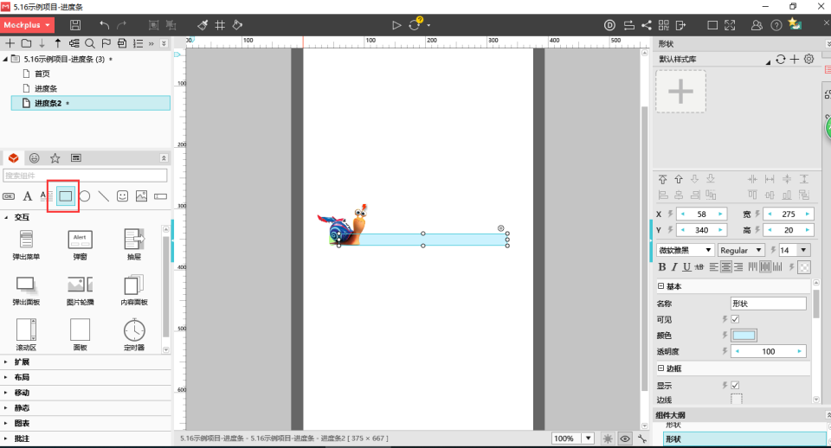
Task: Select the image component icon
Action: coord(141,196)
